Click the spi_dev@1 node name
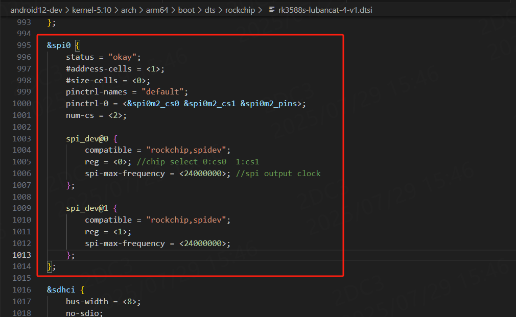 (87, 208)
